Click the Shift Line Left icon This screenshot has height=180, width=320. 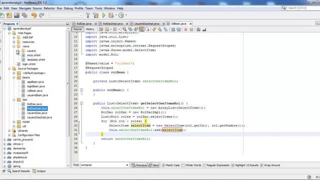[173, 29]
